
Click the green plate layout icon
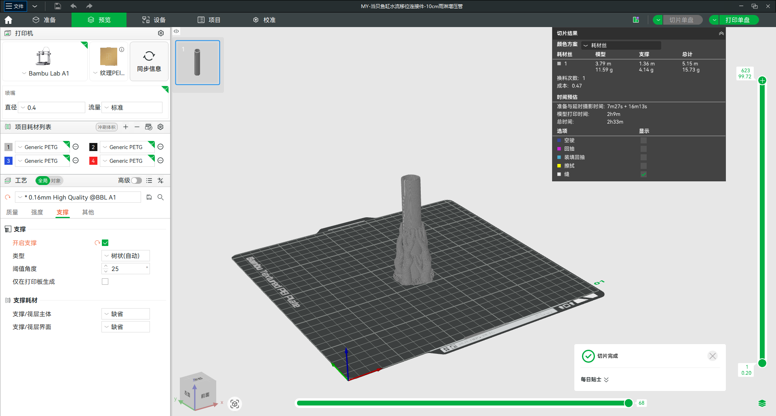click(636, 20)
